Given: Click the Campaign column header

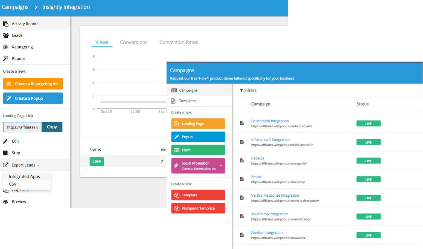Looking at the screenshot, I should (261, 104).
